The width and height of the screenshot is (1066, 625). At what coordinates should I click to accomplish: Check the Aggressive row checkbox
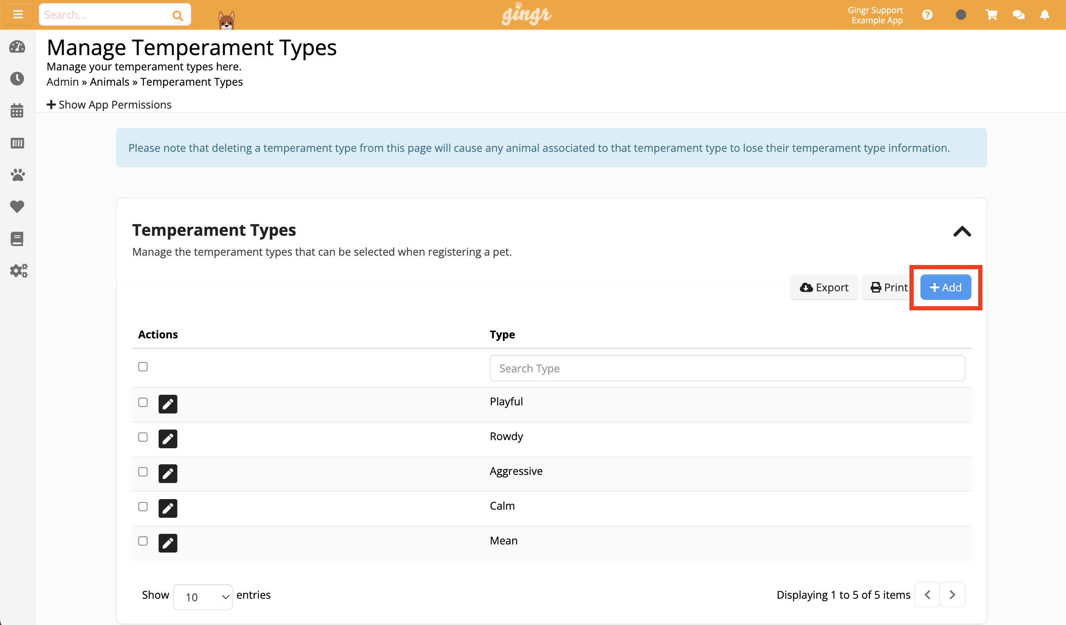pyautogui.click(x=143, y=472)
